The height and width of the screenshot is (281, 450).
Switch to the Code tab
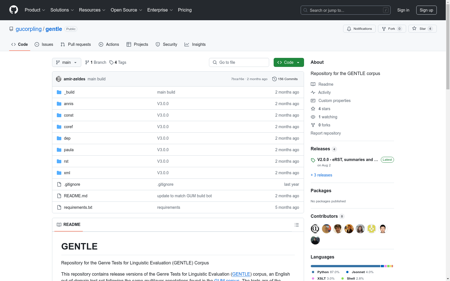pos(20,44)
